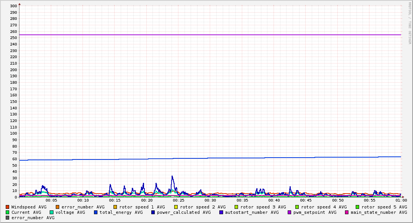Image resolution: width=413 pixels, height=223 pixels.
Task: Click the flat purple pwm_setpoint line
Action: (210, 35)
